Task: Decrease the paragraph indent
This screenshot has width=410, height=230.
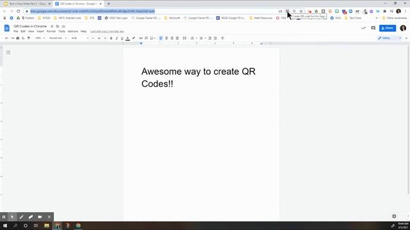Action: click(209, 38)
